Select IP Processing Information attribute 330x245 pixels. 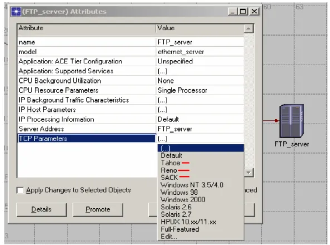tap(87, 120)
